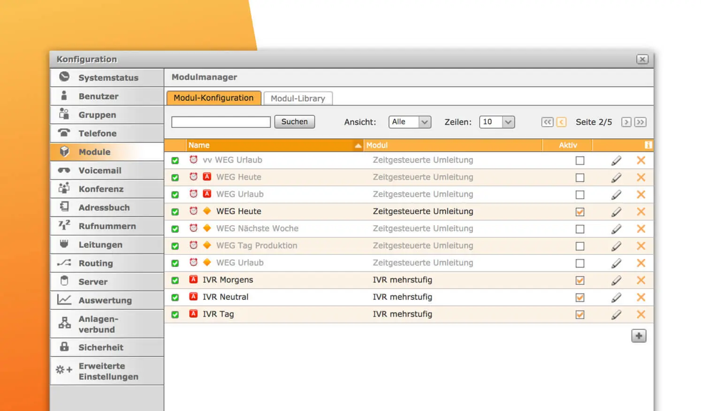The height and width of the screenshot is (411, 701).
Task: Open Gruppen in the sidebar
Action: (x=107, y=115)
